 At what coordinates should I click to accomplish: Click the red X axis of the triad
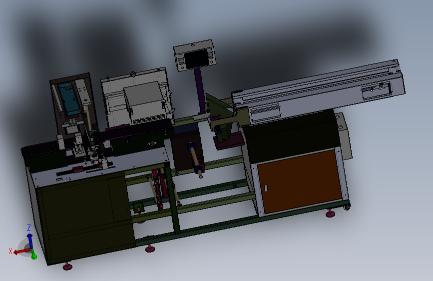21,251
